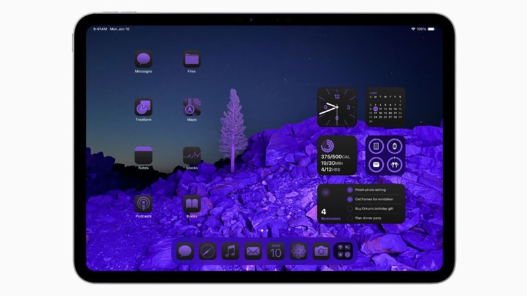Viewport: 527px width, 296px height.
Task: Toggle 'Get frames for exhibition' reminder
Action: click(349, 199)
